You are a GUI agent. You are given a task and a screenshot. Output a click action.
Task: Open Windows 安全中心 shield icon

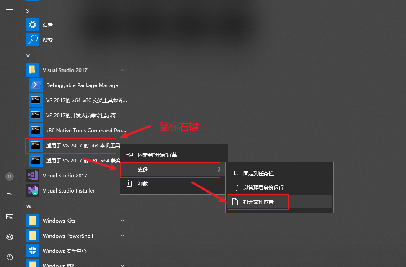point(33,251)
